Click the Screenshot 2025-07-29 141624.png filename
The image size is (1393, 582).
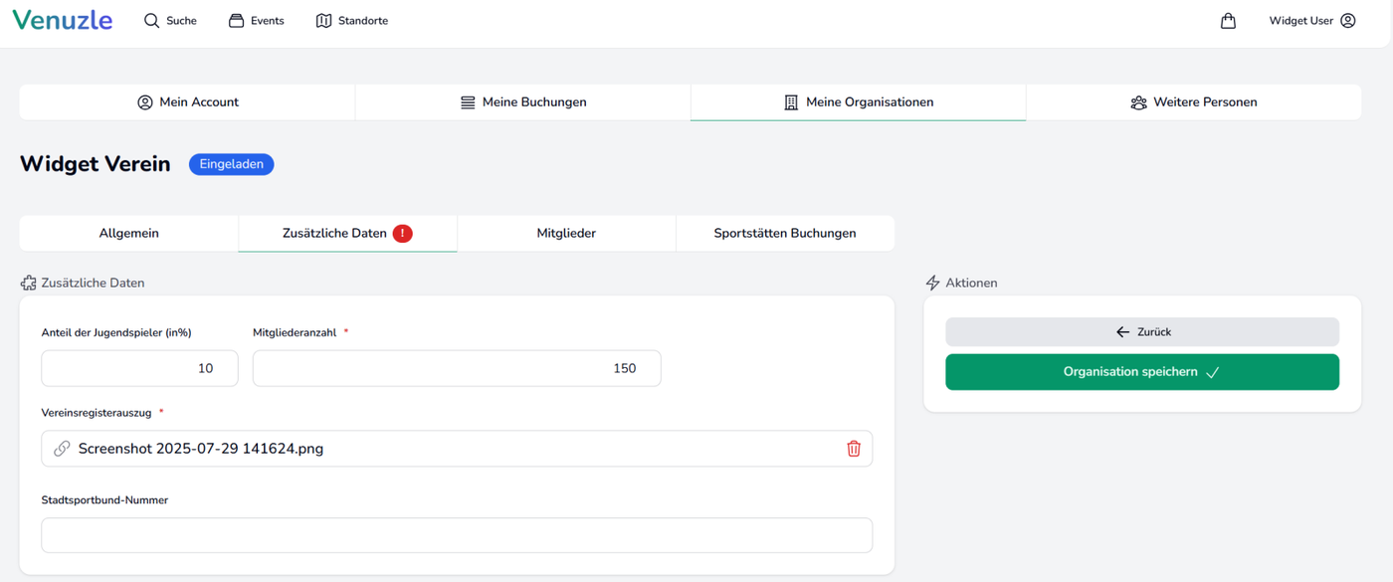tap(201, 449)
